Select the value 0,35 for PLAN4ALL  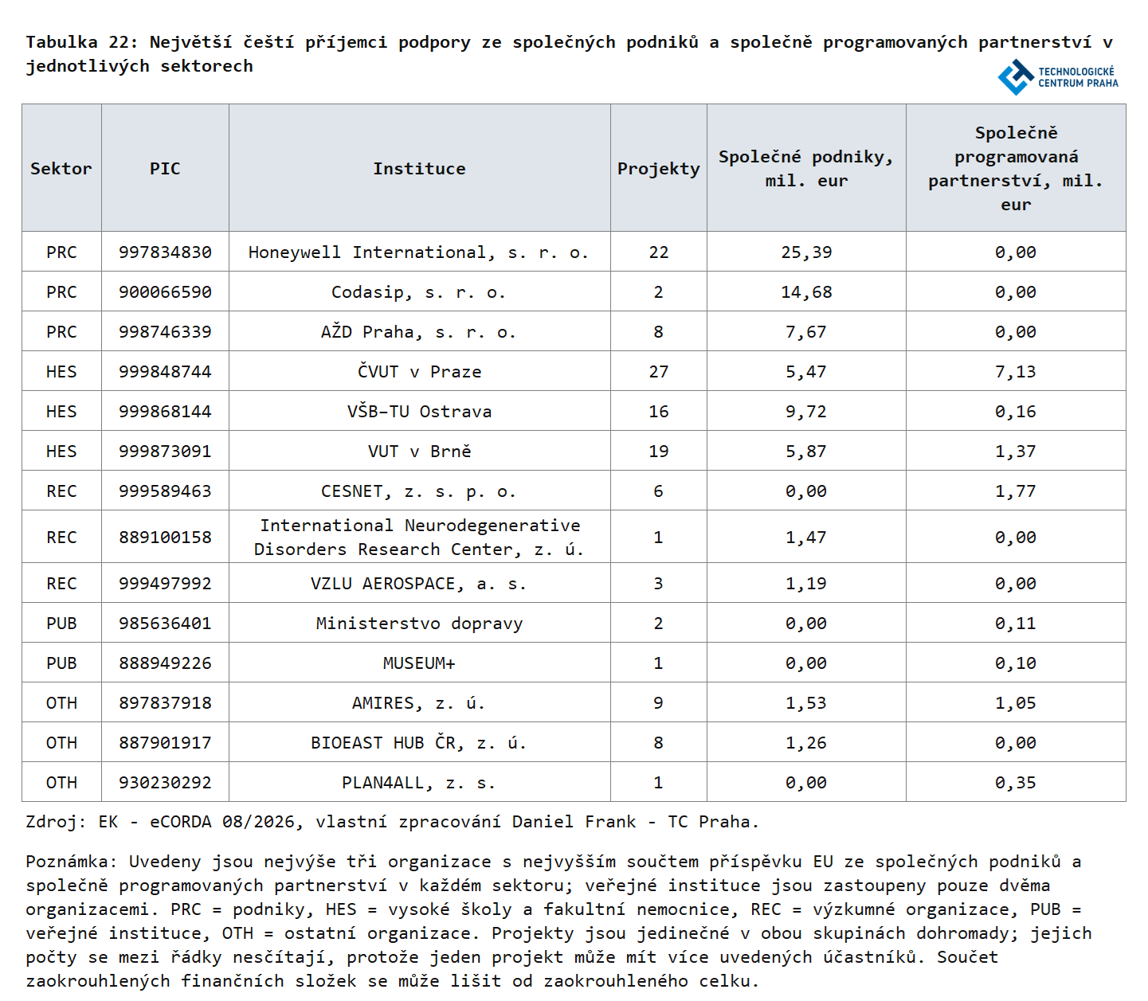(x=1016, y=783)
